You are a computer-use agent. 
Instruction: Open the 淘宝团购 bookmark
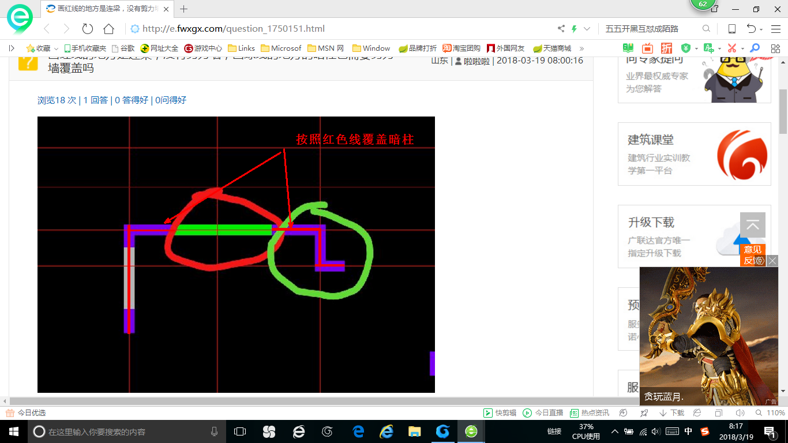(461, 48)
